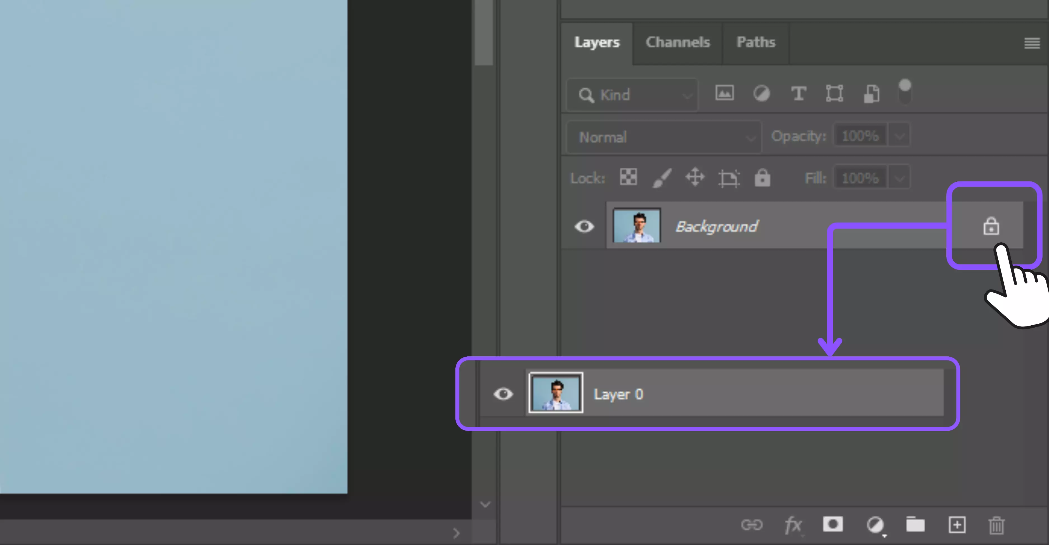Prevent auto-nesting into artboards
This screenshot has height=545, width=1049.
(x=728, y=178)
